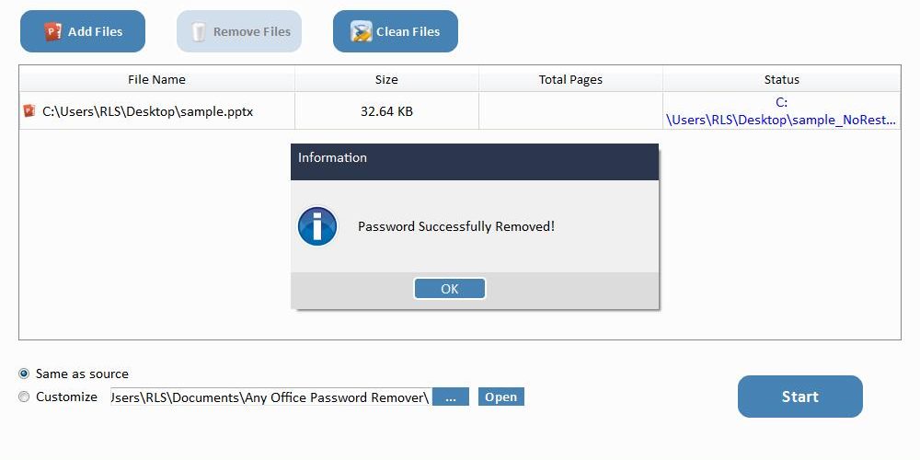This screenshot has height=460, width=920.
Task: Select the sample.pptx row in file list
Action: [x=460, y=111]
